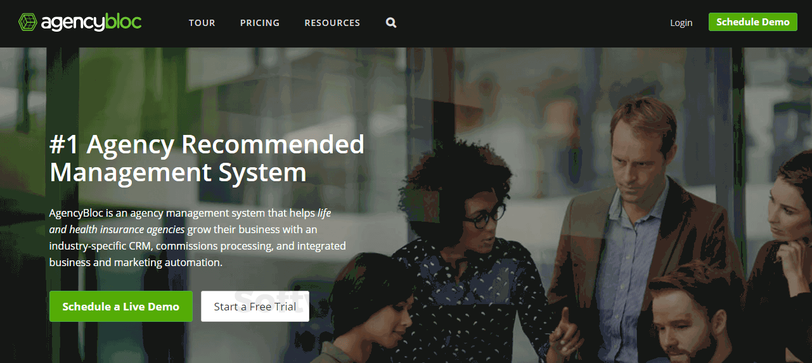Click the Schedule a Live Demo button

[121, 307]
